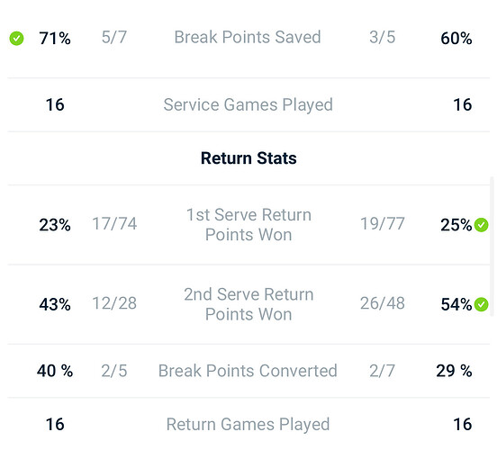Select the 29 % break points converted value
The image size is (497, 450).
tap(454, 371)
